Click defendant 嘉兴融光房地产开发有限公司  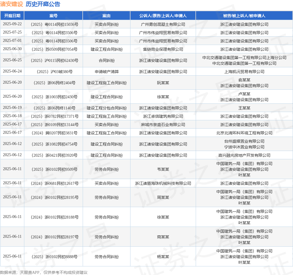coord(244,155)
